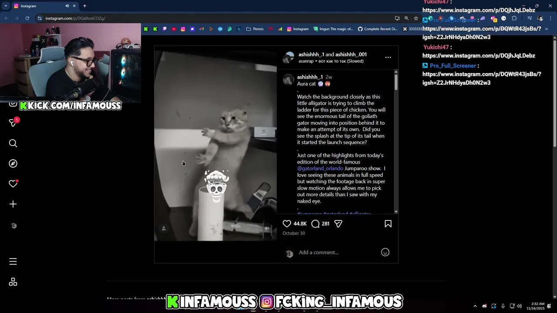
Task: Open the first green Kick bookmark icon
Action: pyautogui.click(x=146, y=29)
